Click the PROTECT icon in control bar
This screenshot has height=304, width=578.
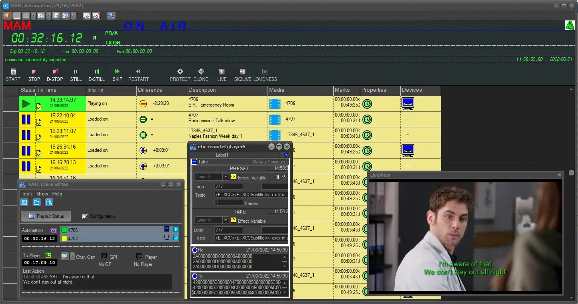click(x=180, y=72)
